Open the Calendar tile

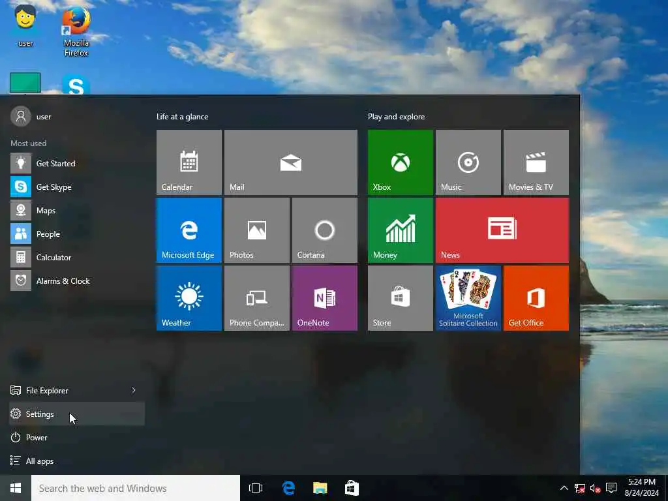click(x=189, y=162)
